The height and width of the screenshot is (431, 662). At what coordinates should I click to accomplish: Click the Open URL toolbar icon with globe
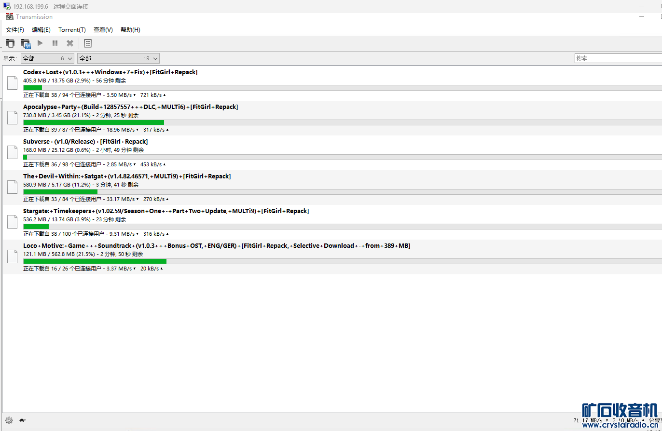[26, 43]
